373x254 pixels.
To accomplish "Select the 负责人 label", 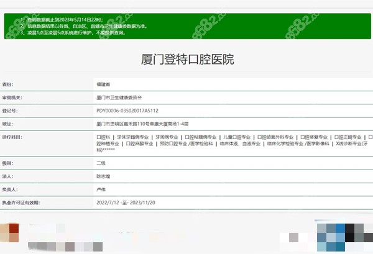I will 10,189.
